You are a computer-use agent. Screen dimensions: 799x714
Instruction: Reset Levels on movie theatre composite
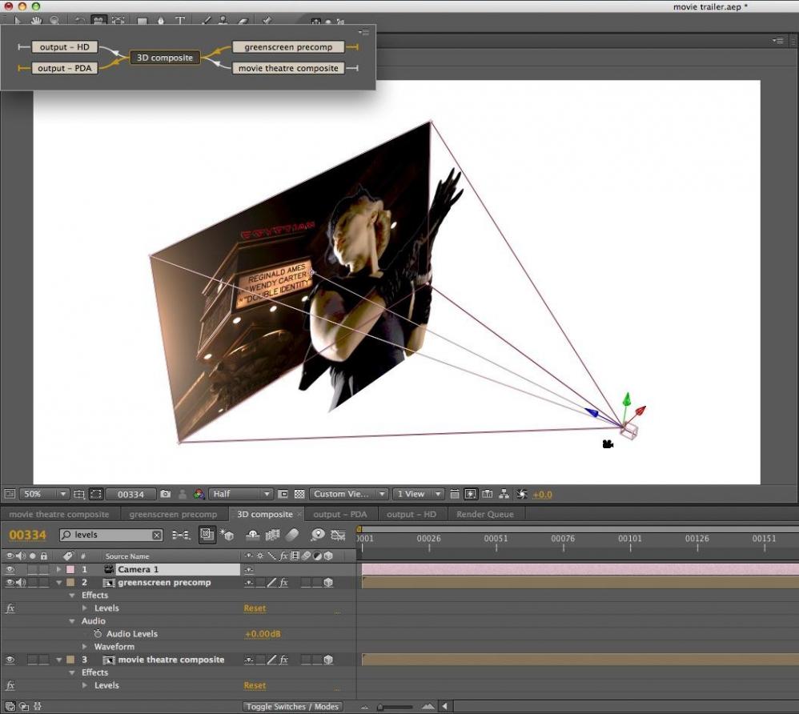255,685
